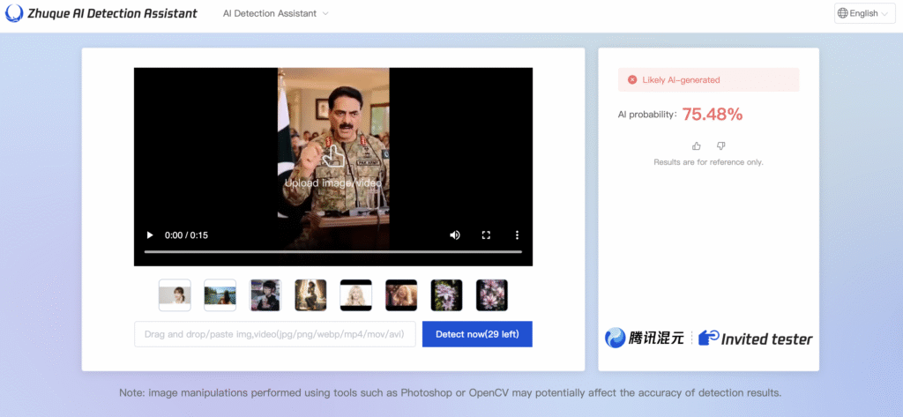Click the drag and drop input field
The height and width of the screenshot is (417, 903).
274,334
